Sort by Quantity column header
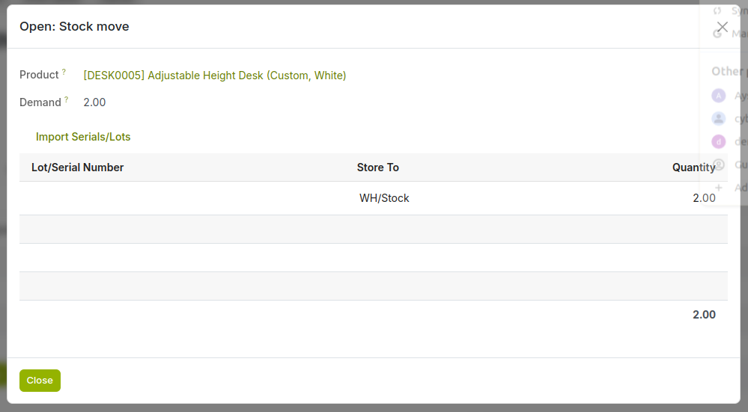This screenshot has height=412, width=748. tap(693, 167)
